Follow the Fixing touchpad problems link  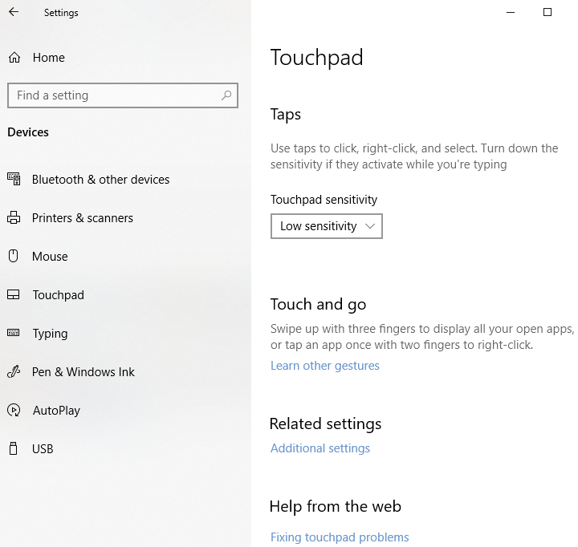(x=340, y=537)
